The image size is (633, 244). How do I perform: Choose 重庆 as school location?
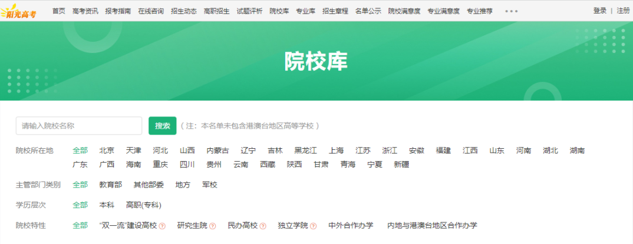click(x=161, y=164)
